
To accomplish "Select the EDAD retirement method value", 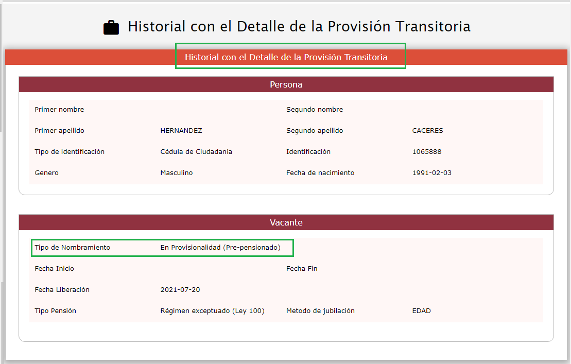I will pos(421,311).
